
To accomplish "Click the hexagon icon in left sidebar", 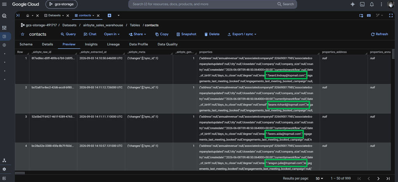I will [4, 45].
